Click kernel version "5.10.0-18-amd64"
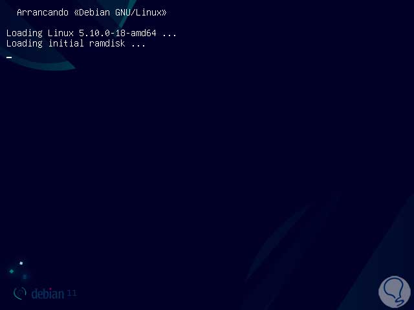The image size is (414, 310). (118, 33)
